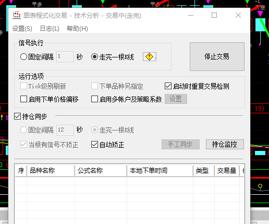Click the 停止交易 button

click(217, 56)
